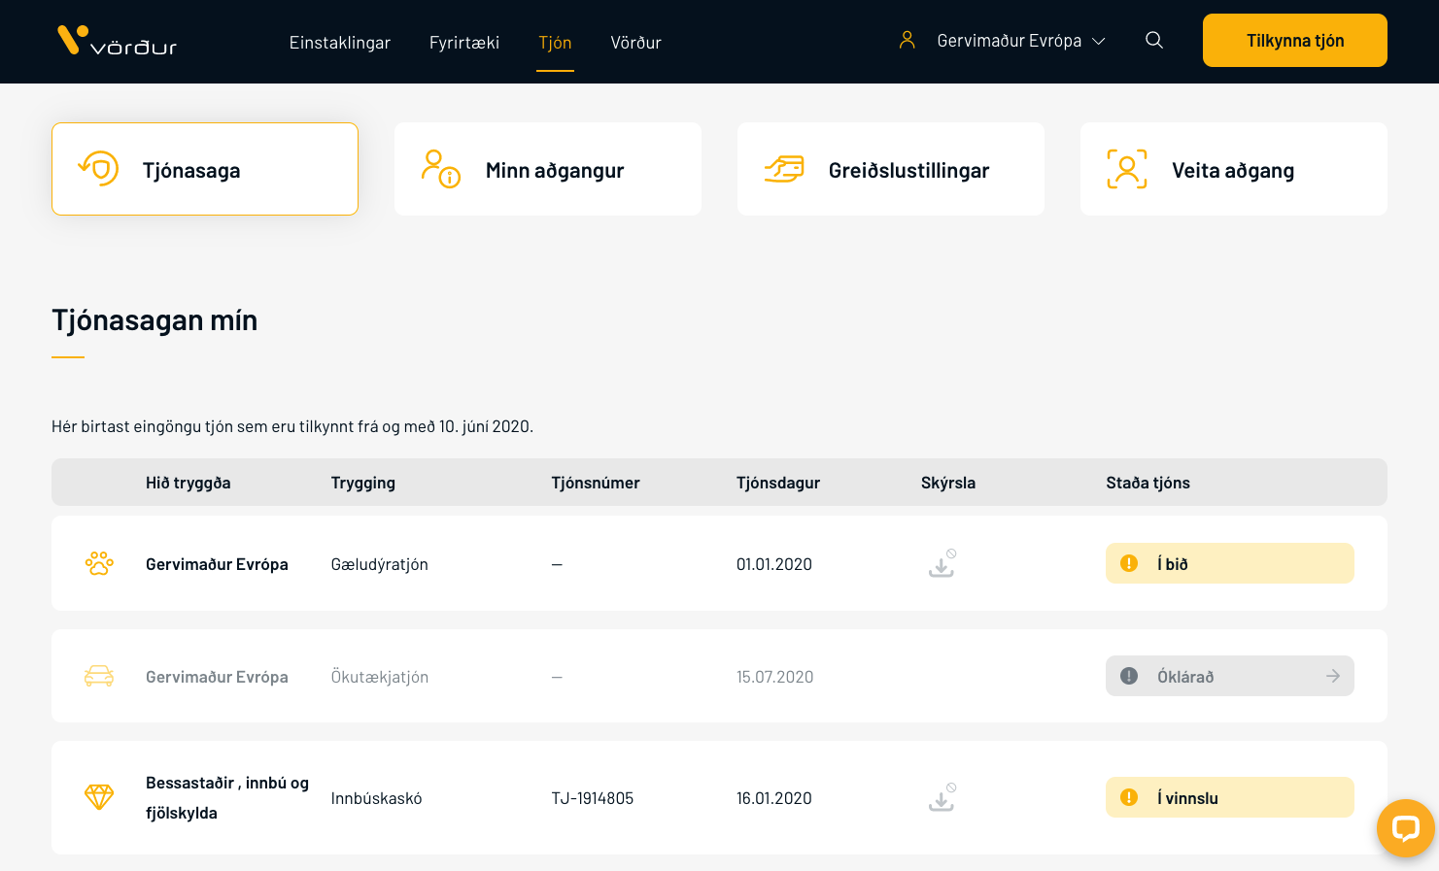This screenshot has width=1439, height=871.
Task: Click claim number TJ-1914805
Action: point(593,798)
